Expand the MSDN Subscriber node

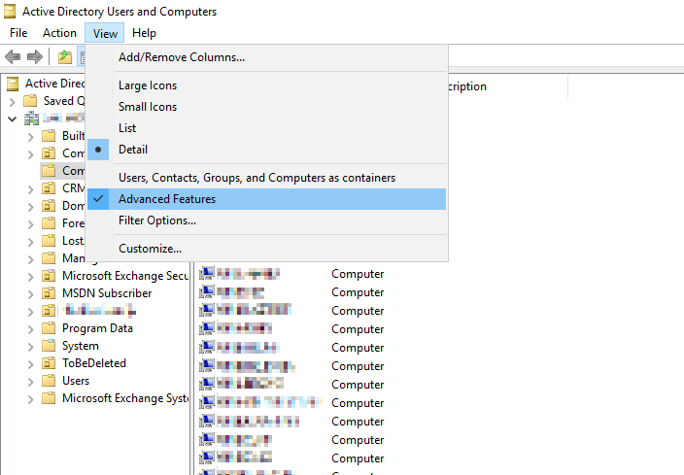point(30,294)
